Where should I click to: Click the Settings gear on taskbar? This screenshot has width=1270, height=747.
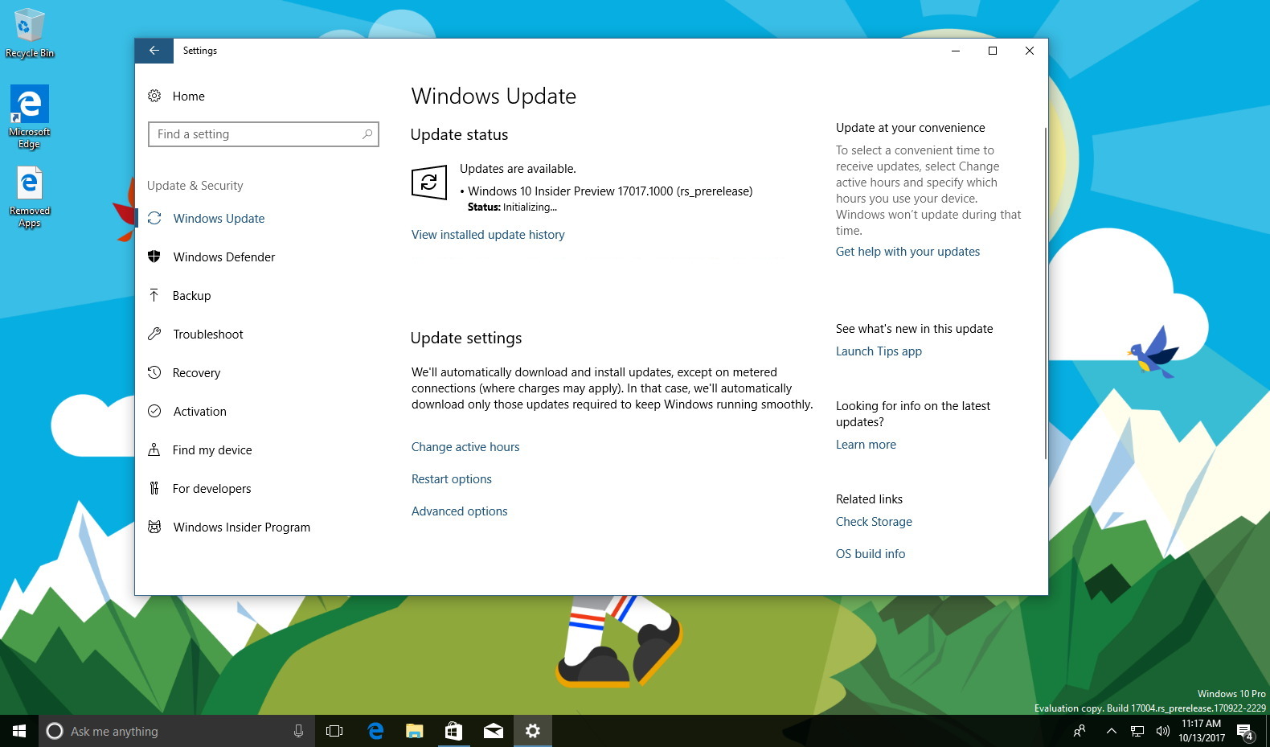pos(532,731)
